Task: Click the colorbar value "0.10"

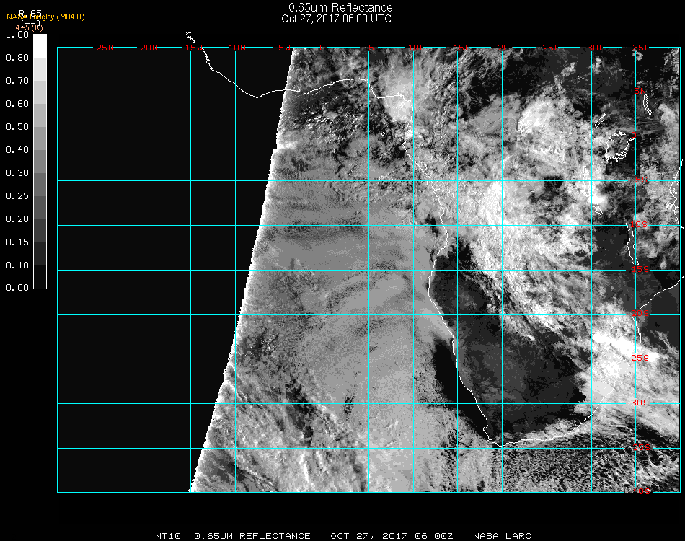Action: [17, 265]
